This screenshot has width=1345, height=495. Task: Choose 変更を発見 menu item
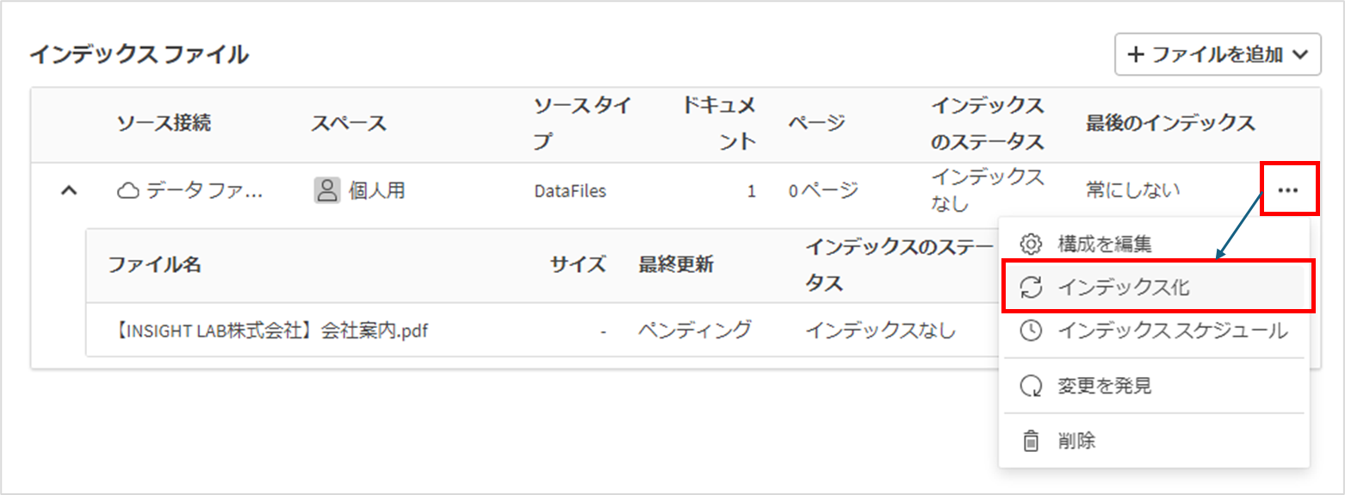(x=1154, y=386)
